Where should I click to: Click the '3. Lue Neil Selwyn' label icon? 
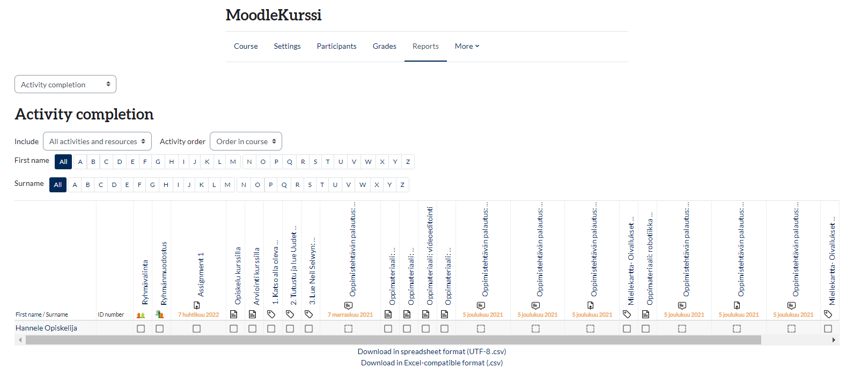(308, 314)
